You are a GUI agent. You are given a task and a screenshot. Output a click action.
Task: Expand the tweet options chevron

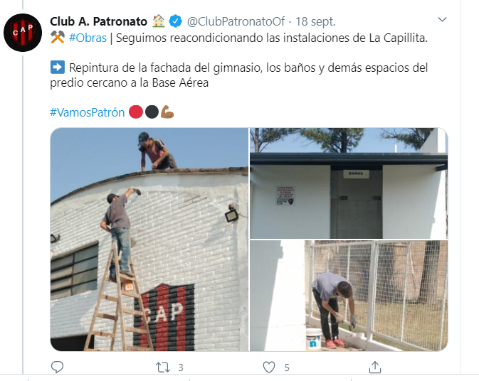tap(442, 20)
